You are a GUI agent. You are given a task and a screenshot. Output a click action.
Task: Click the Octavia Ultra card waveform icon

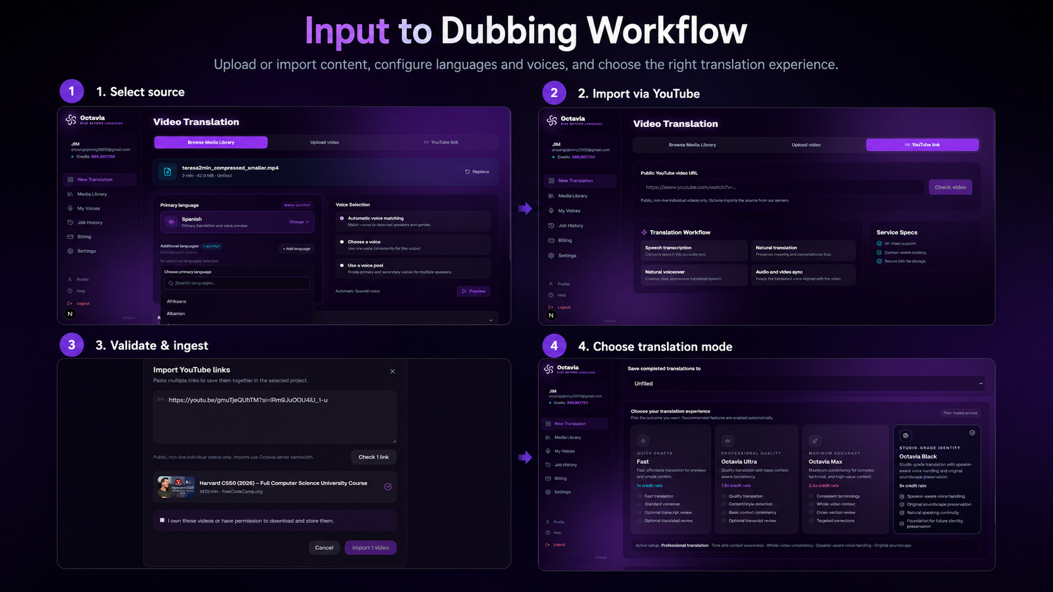coord(728,441)
